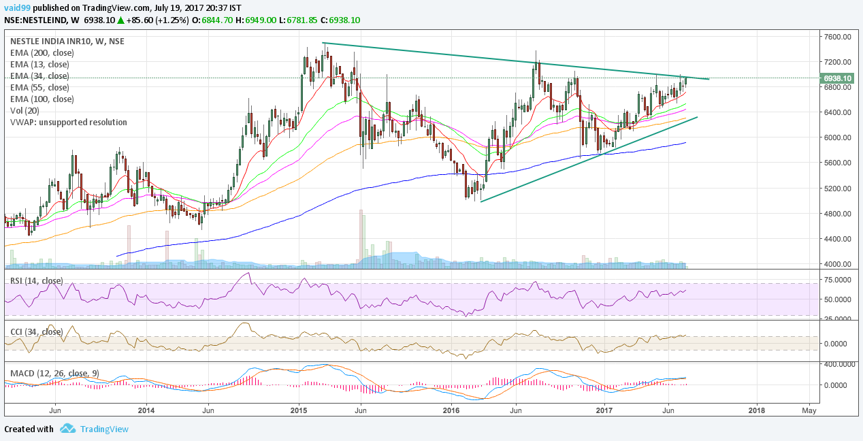Viewport: 863px width, 441px height.
Task: Click the 4000.00 price axis label
Action: click(839, 264)
